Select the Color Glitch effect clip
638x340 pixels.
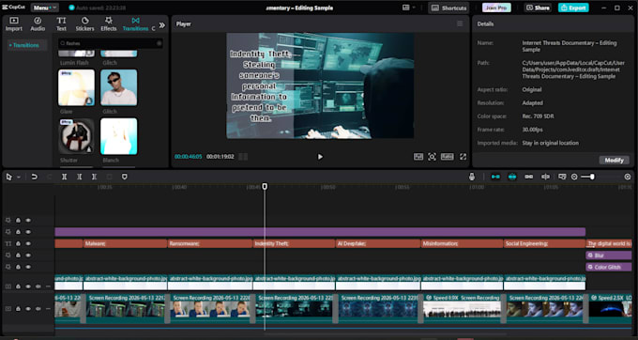tap(609, 268)
